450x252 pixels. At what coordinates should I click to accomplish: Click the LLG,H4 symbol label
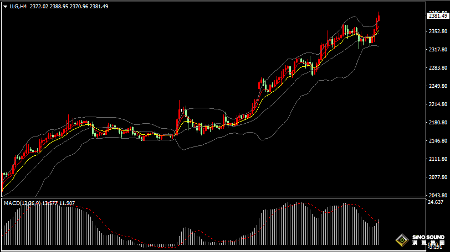(18, 7)
